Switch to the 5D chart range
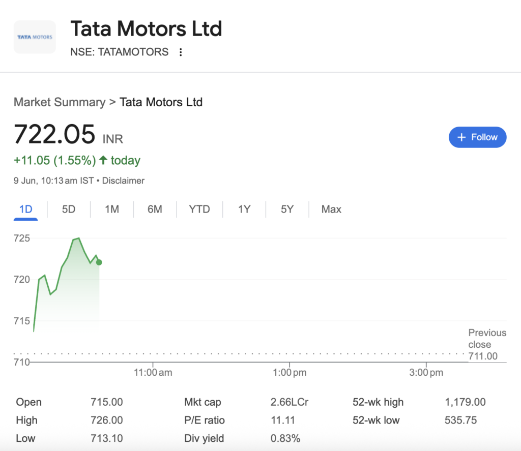Screen dimensions: 521x451 click(x=69, y=209)
